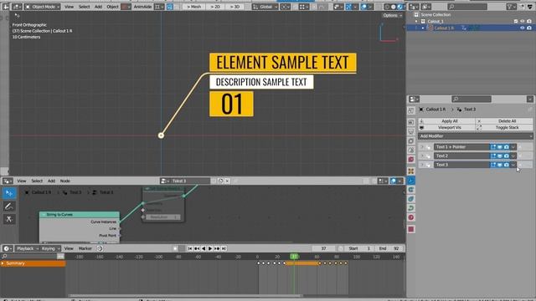Click the End frame field
This screenshot has width=536, height=301.
tap(389, 248)
